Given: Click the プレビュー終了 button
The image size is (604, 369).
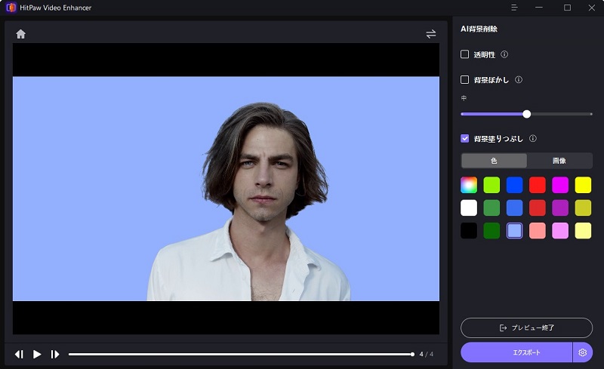Looking at the screenshot, I should [526, 327].
